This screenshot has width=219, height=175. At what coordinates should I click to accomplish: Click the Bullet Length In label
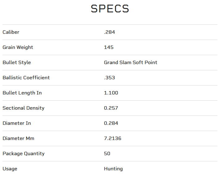[22, 93]
